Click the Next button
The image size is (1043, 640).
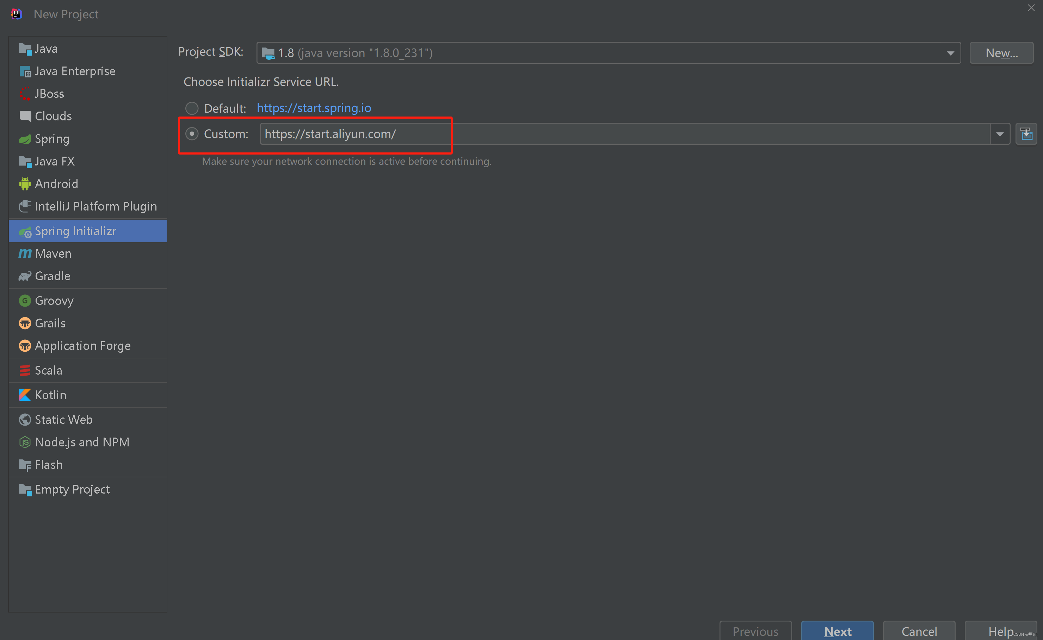[837, 631]
